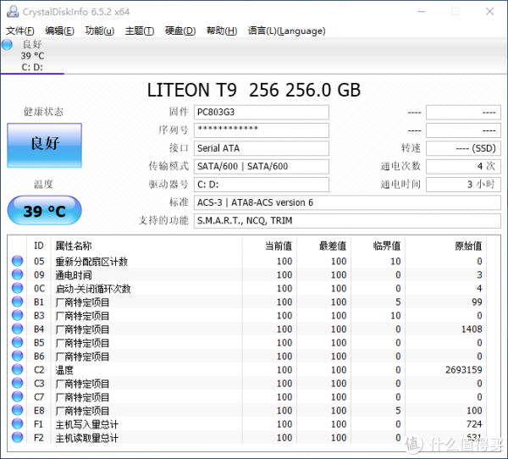The height and width of the screenshot is (459, 508).
Task: Click status orb for row 05 重新分配扇区计数
Action: [x=18, y=261]
